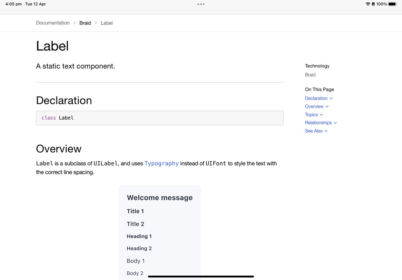This screenshot has height=280, width=402.
Task: Tap the 4:05 pm clock
Action: click(13, 4)
